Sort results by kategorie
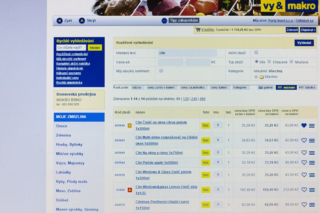Image resolution: width=320 pixels, height=213 pixels. click(240, 88)
